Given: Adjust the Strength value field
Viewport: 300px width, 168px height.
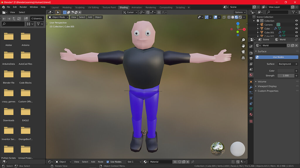Looking at the screenshot, I should (286, 76).
